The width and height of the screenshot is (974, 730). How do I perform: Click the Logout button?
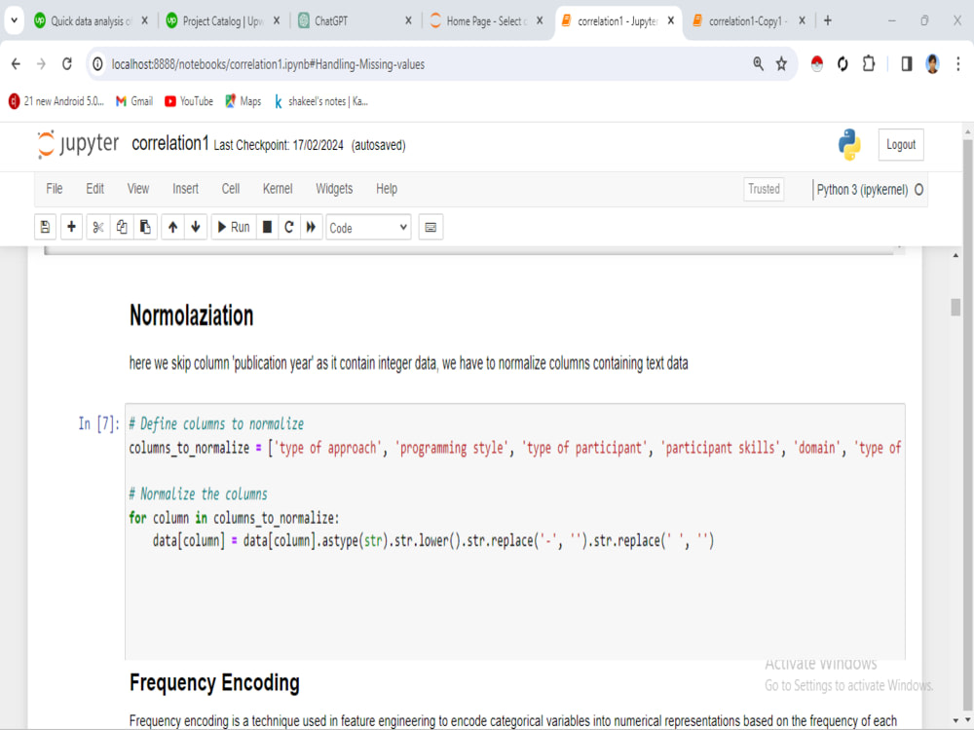(x=900, y=144)
